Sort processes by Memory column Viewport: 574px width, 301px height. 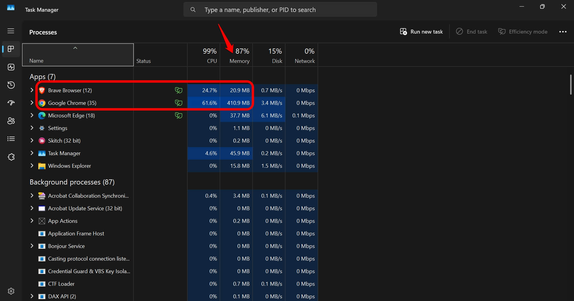(236, 55)
